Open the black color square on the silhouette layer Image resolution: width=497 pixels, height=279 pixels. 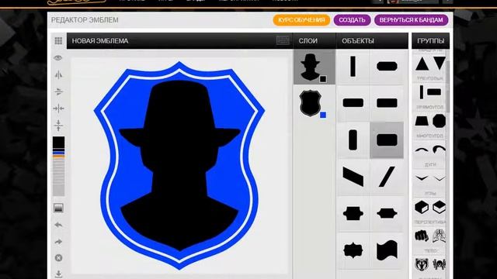(323, 79)
